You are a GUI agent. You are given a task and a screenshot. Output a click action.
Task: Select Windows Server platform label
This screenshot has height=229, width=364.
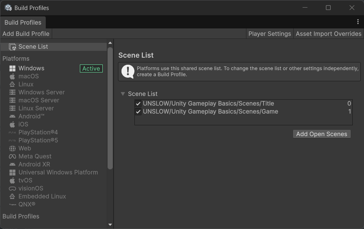point(42,92)
